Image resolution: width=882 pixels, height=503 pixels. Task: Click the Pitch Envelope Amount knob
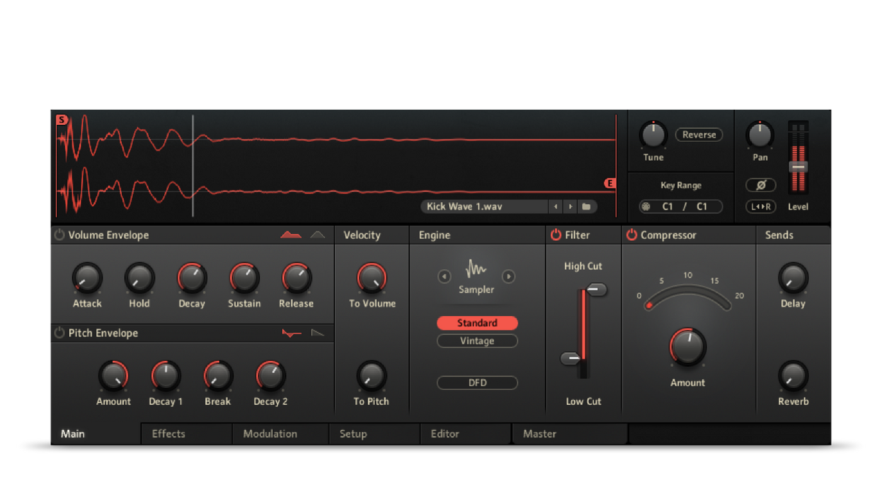[x=113, y=376]
